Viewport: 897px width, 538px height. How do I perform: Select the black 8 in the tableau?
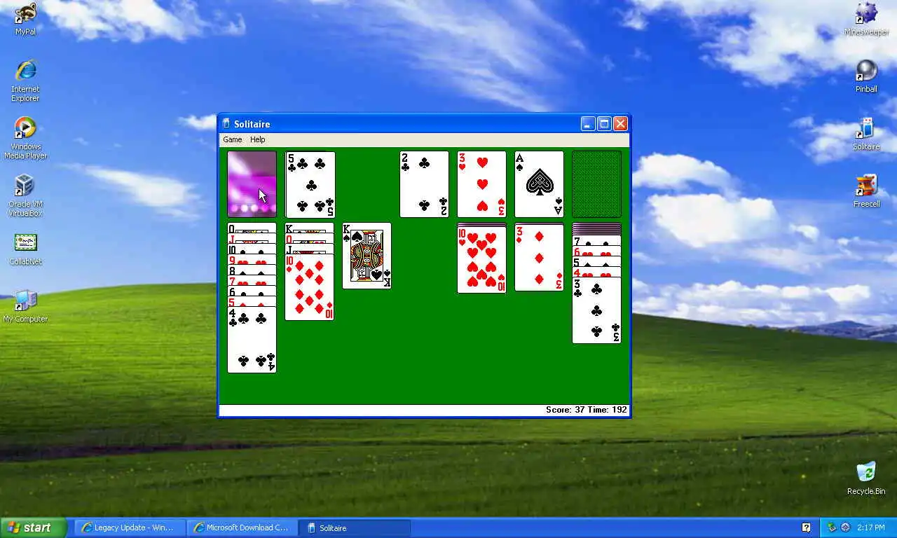pyautogui.click(x=252, y=270)
